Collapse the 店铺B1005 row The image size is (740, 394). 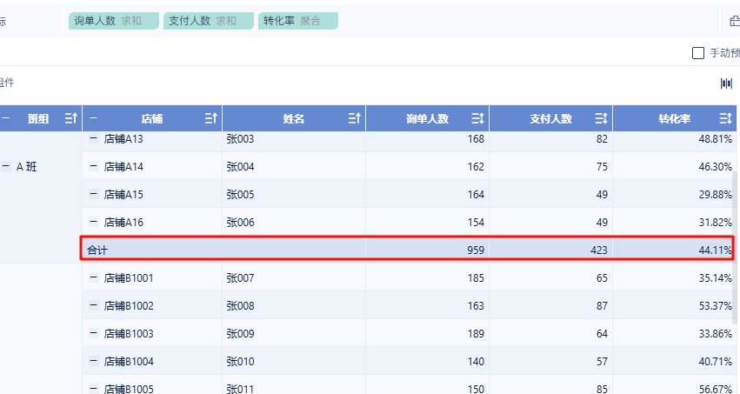93,389
